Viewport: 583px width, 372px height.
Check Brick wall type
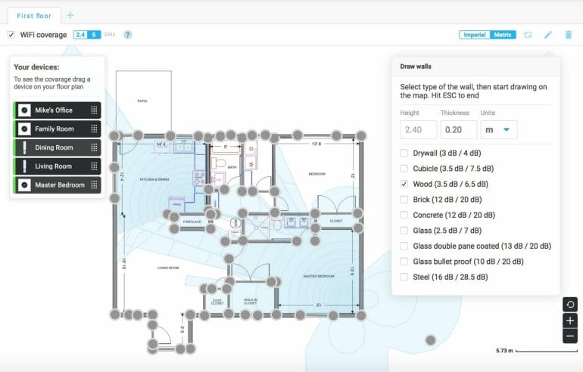pyautogui.click(x=404, y=200)
